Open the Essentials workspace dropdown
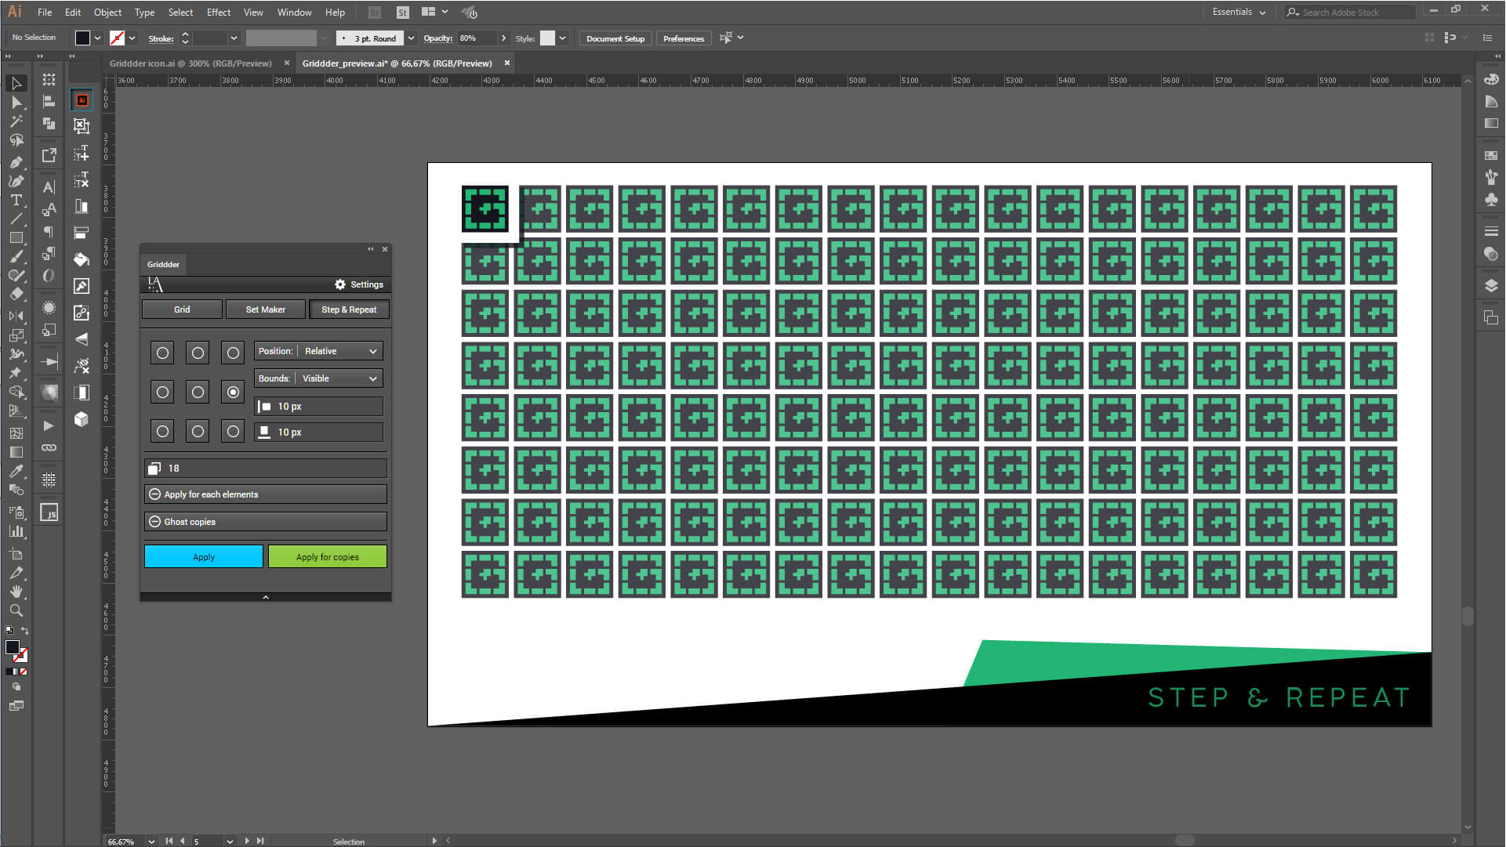 click(1239, 12)
